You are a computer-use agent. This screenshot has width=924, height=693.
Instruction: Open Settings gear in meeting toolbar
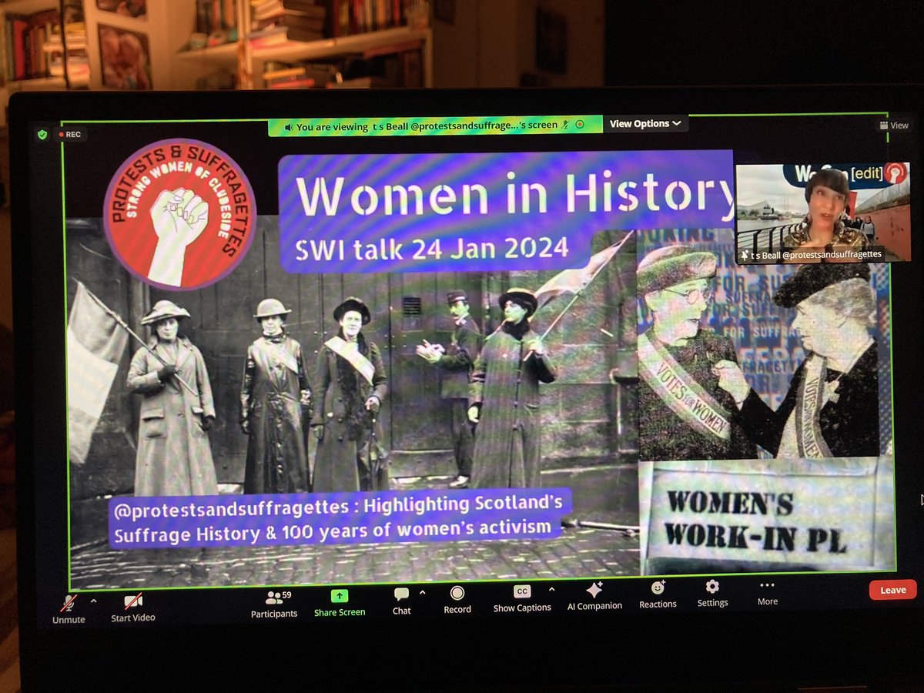712,587
